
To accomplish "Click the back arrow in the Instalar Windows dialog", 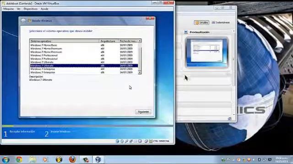I will pyautogui.click(x=23, y=20).
